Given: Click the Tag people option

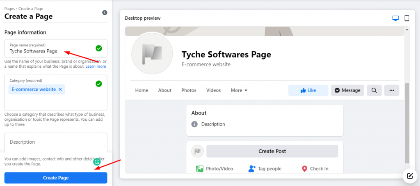Looking at the screenshot, I should click(265, 169).
